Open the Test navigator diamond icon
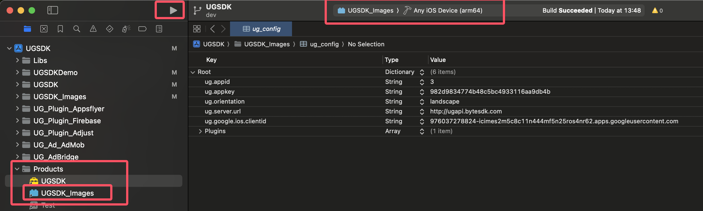703x211 pixels. [110, 29]
